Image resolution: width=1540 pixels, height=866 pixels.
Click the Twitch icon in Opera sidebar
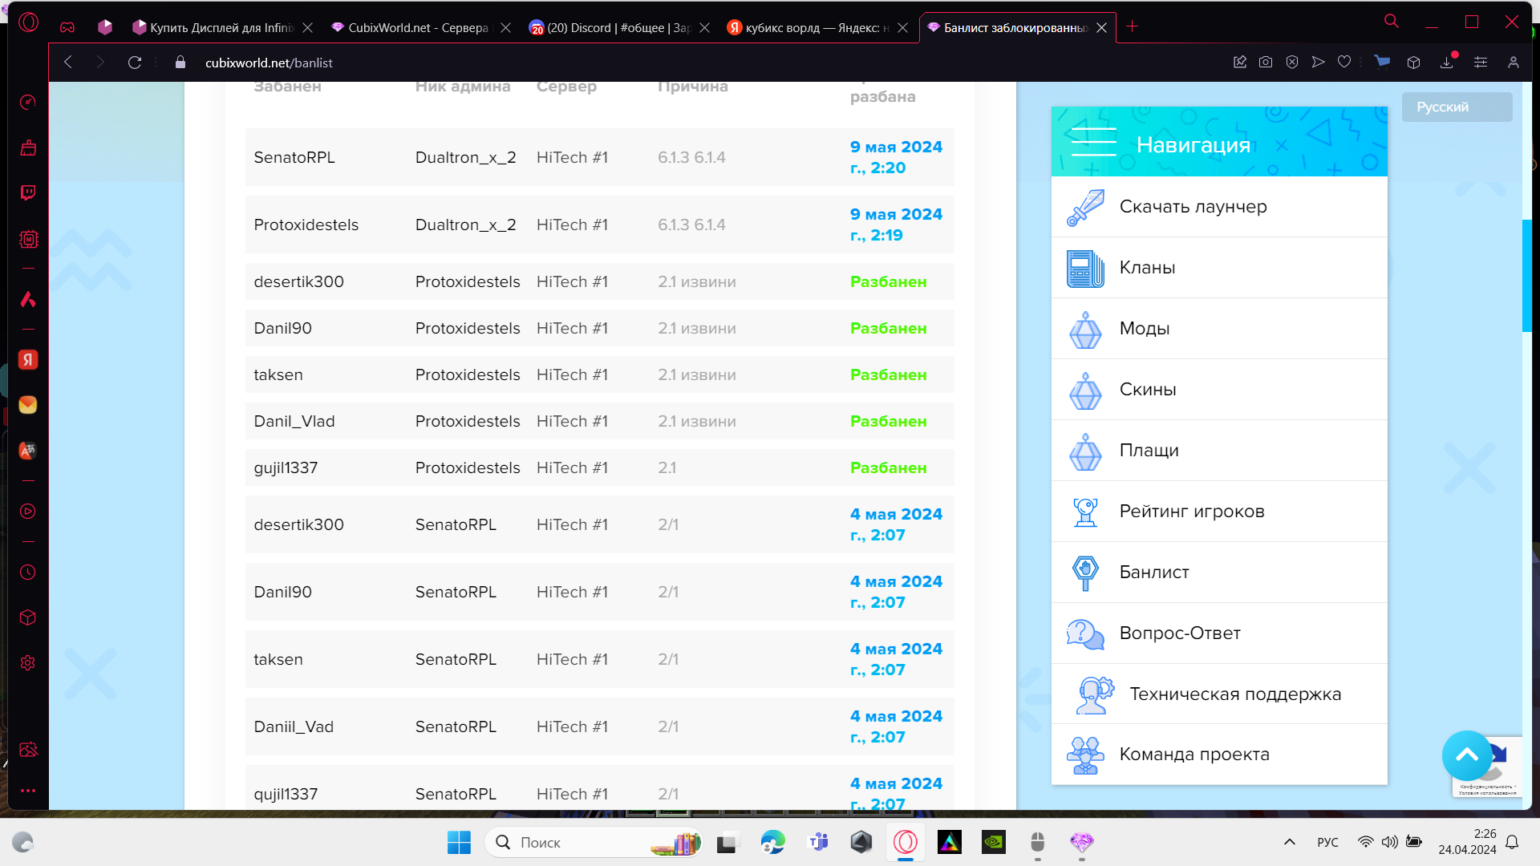[x=28, y=192]
